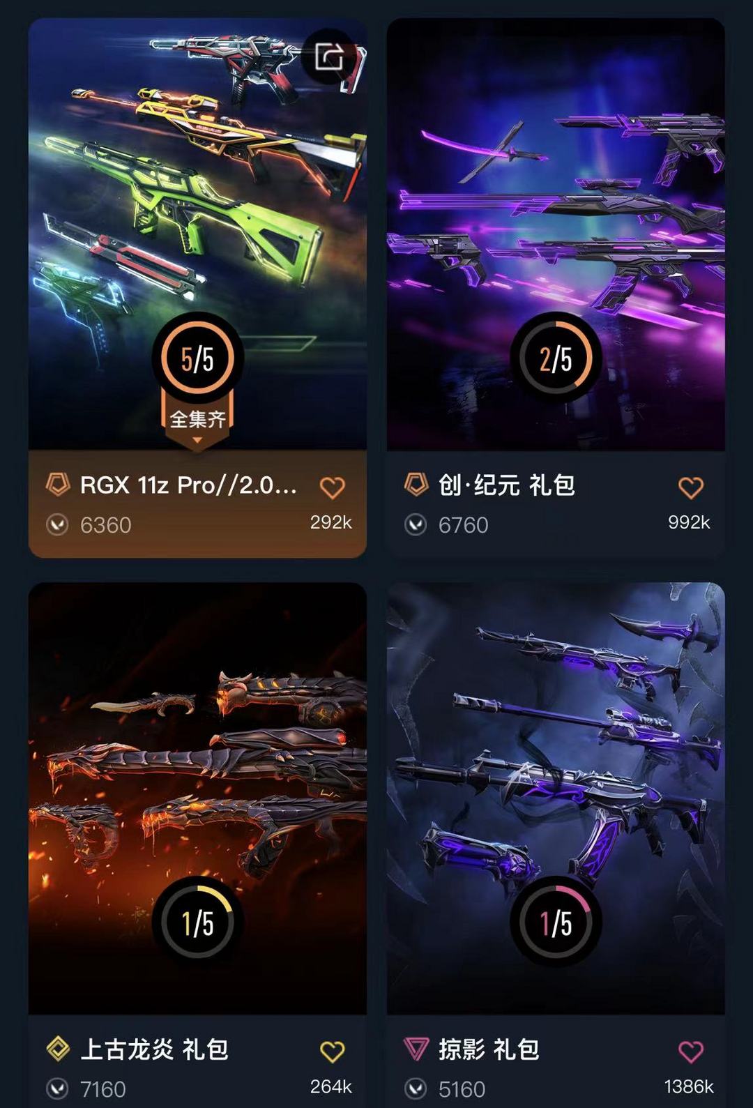Screen dimensions: 753x1108
Task: Favorite the 上古龙炎 礼包 heart
Action: click(x=332, y=1052)
